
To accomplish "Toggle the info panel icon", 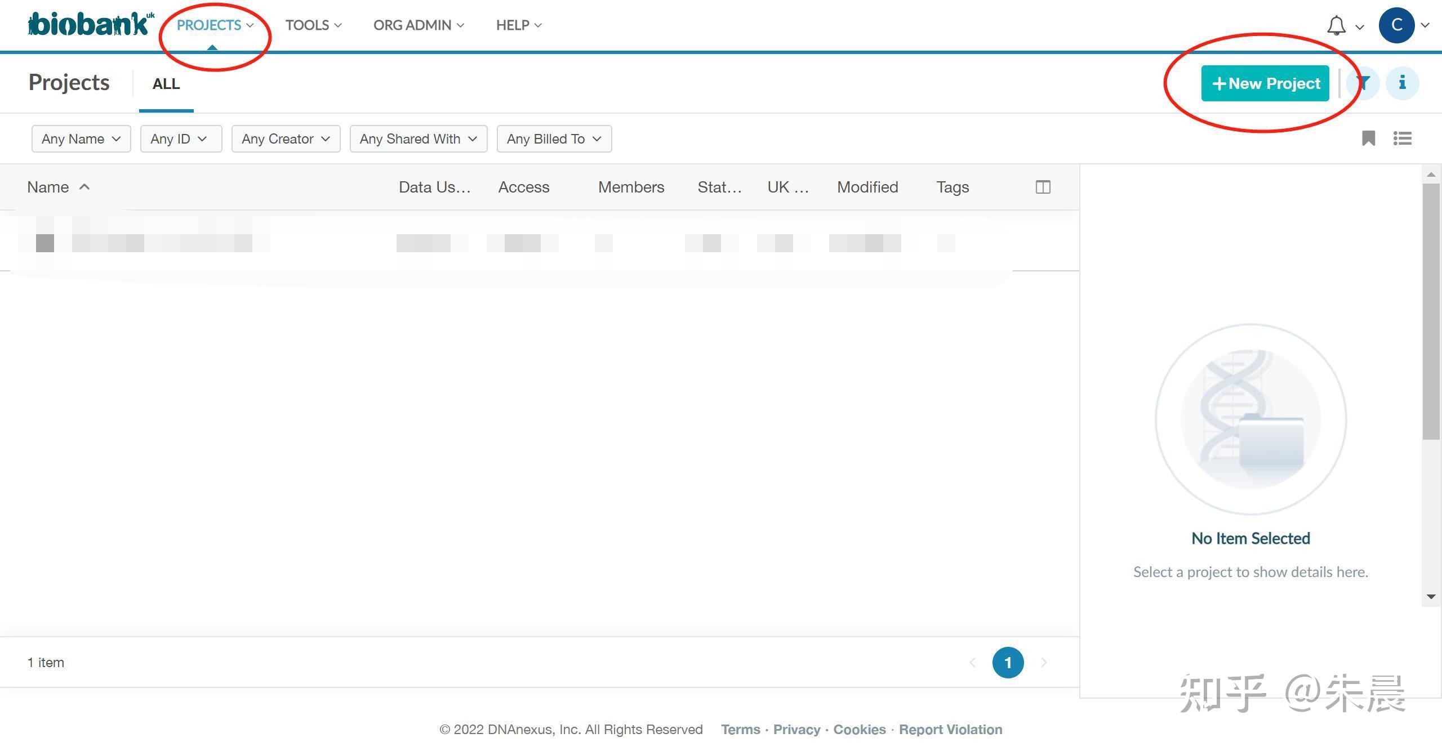I will pyautogui.click(x=1402, y=83).
